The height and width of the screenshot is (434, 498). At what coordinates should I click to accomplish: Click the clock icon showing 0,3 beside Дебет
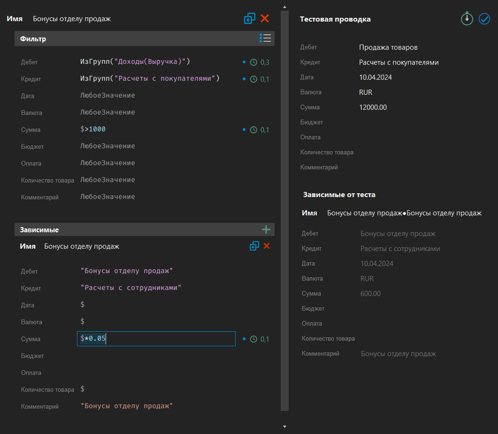[x=254, y=62]
